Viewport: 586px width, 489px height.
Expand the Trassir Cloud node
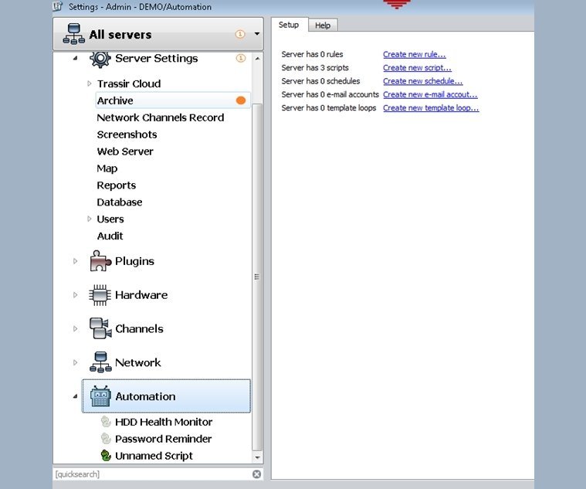89,83
